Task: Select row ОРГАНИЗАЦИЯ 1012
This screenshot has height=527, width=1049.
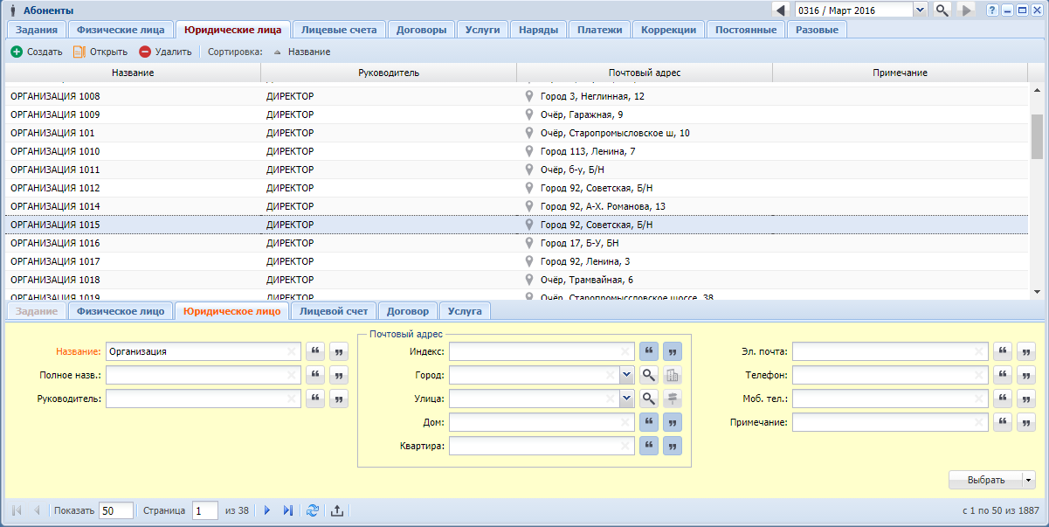Action: point(516,188)
